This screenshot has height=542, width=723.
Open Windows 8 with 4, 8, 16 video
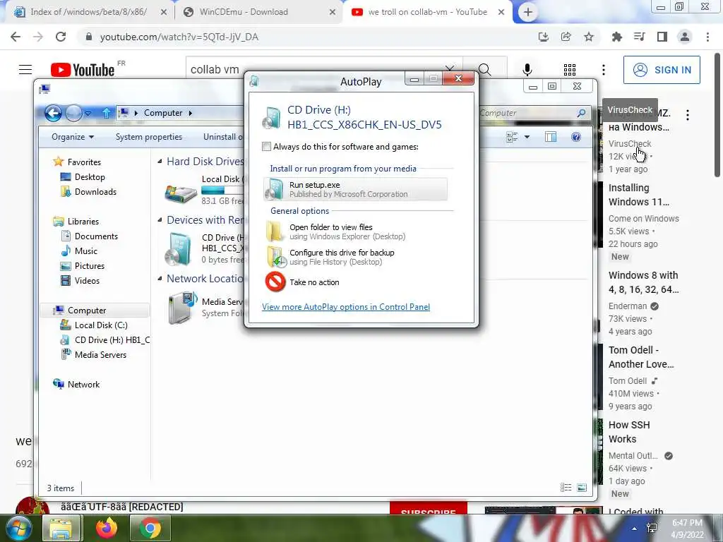[x=643, y=282]
